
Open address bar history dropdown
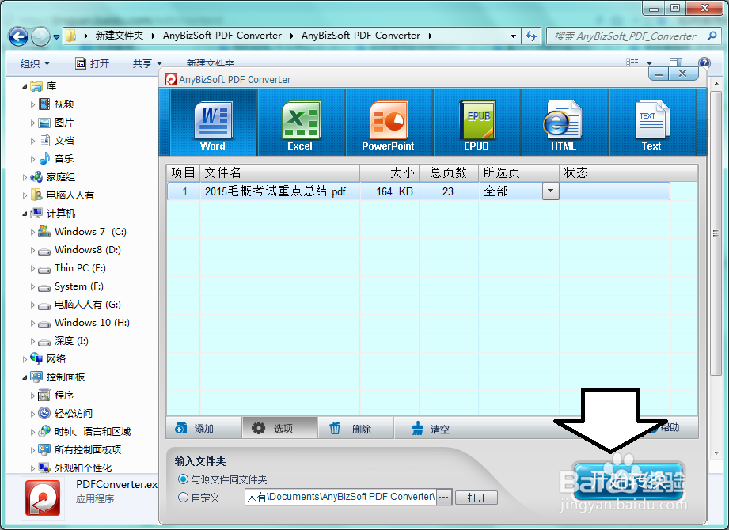coord(513,36)
